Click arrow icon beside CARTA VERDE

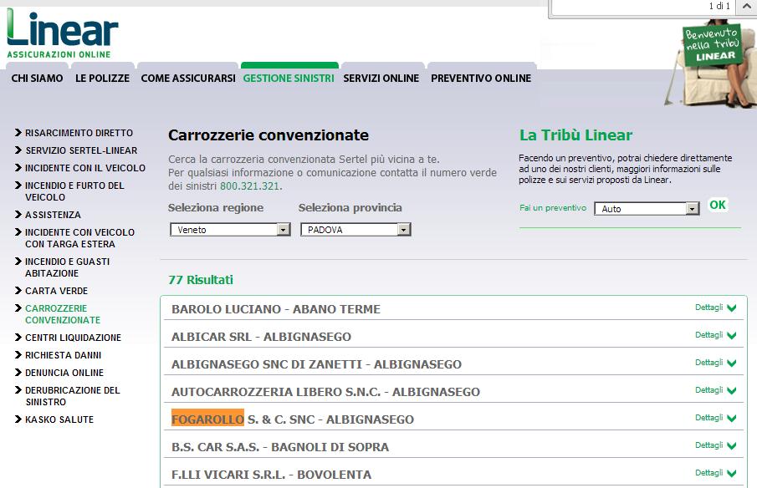tap(18, 290)
